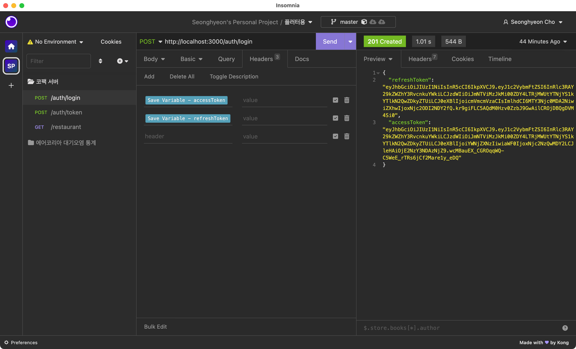Open the Docs request tab
This screenshot has width=576, height=349.
[302, 59]
